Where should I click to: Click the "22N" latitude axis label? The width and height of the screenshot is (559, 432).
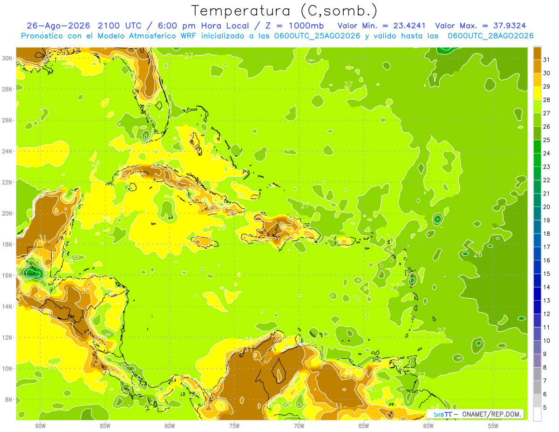[x=7, y=182]
